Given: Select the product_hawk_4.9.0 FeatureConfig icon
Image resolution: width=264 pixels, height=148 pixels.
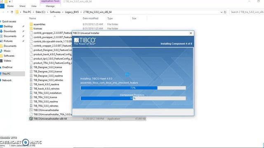Looking at the screenshot, I should click(31, 54).
